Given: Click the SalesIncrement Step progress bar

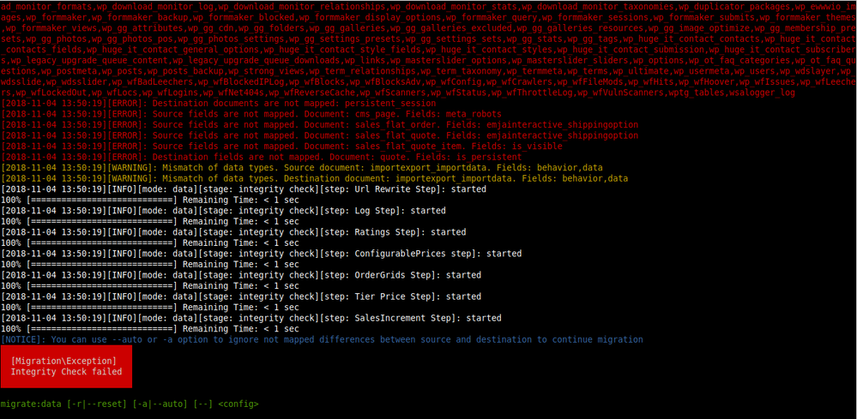Looking at the screenshot, I should [x=150, y=328].
